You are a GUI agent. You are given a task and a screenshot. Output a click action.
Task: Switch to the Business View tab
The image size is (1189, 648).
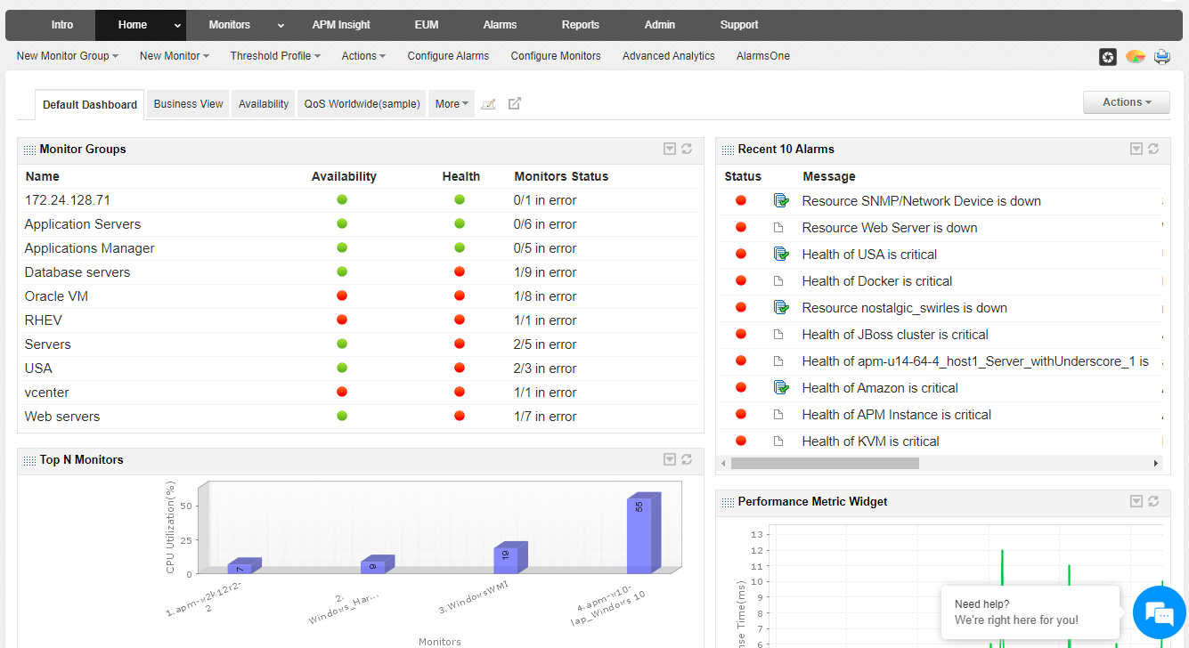[x=187, y=103]
